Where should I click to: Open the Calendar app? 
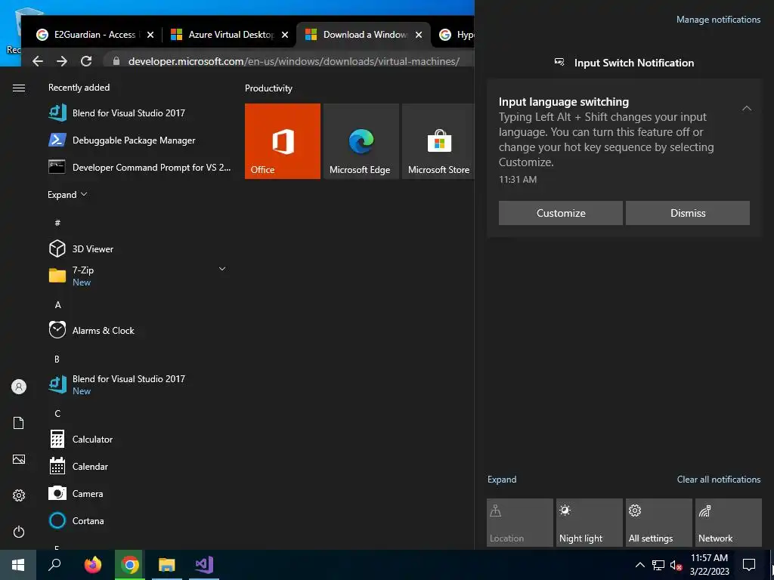(140, 466)
